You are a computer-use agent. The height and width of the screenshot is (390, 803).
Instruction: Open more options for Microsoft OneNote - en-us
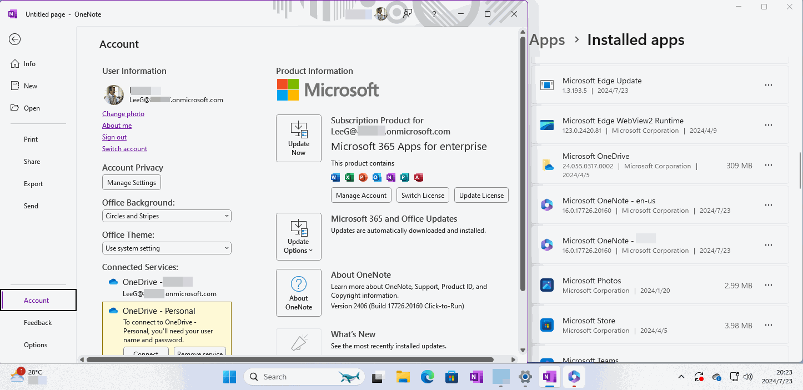pos(769,205)
